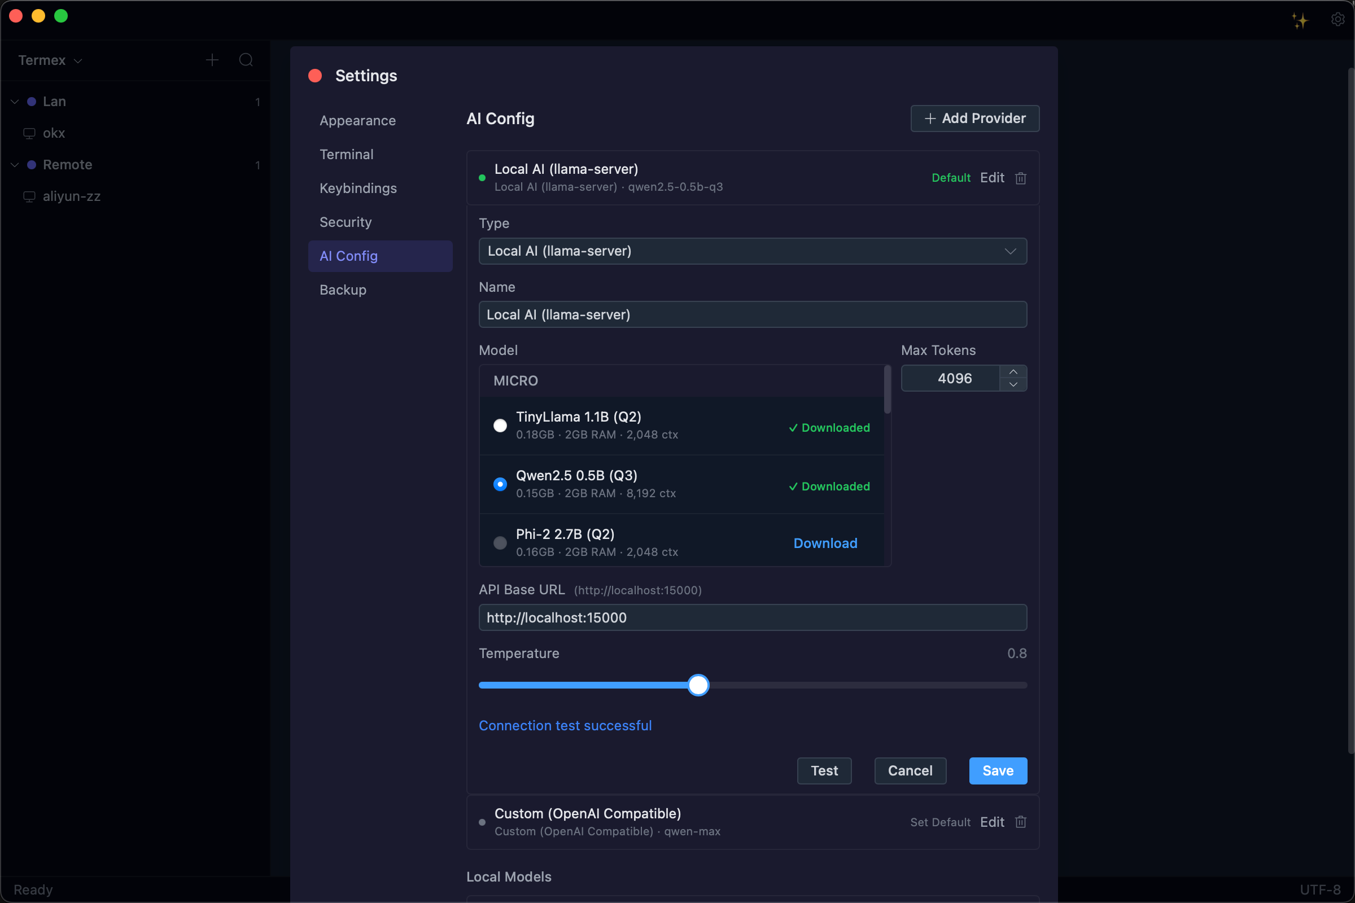The width and height of the screenshot is (1355, 903).
Task: Open the aliyun-zz remote host
Action: pos(72,196)
